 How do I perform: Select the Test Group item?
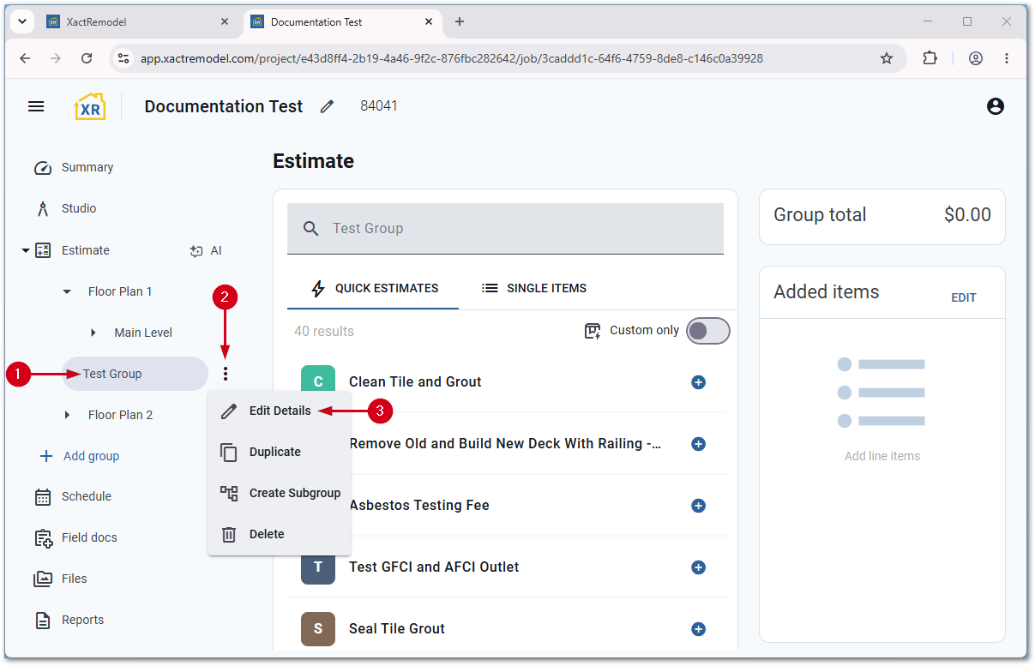click(135, 374)
